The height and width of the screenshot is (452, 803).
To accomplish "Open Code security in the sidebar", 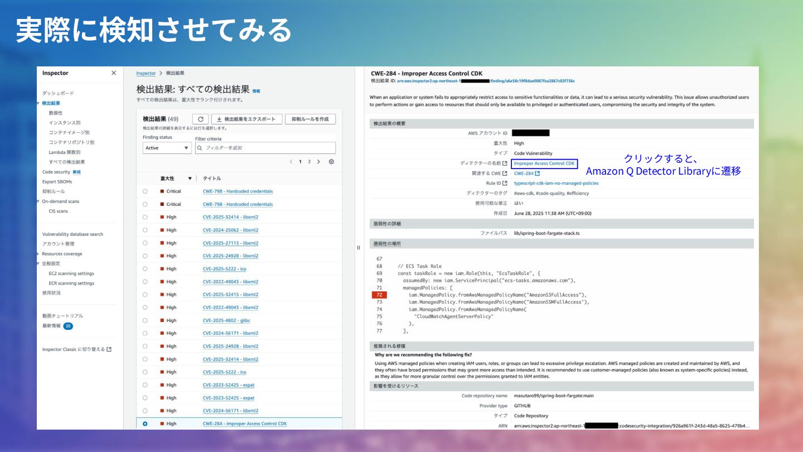I will pos(56,172).
